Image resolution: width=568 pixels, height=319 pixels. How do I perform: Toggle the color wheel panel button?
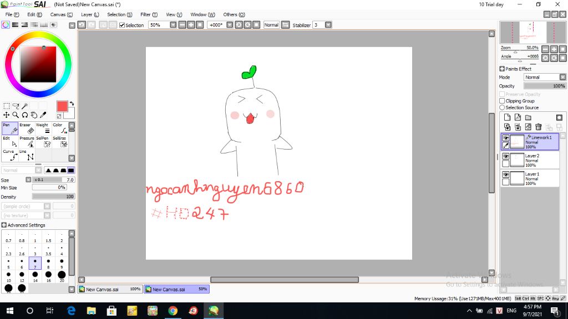(x=6, y=25)
